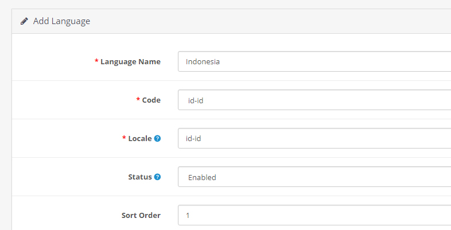Click the Code field label
This screenshot has width=451, height=230.
pyautogui.click(x=151, y=100)
